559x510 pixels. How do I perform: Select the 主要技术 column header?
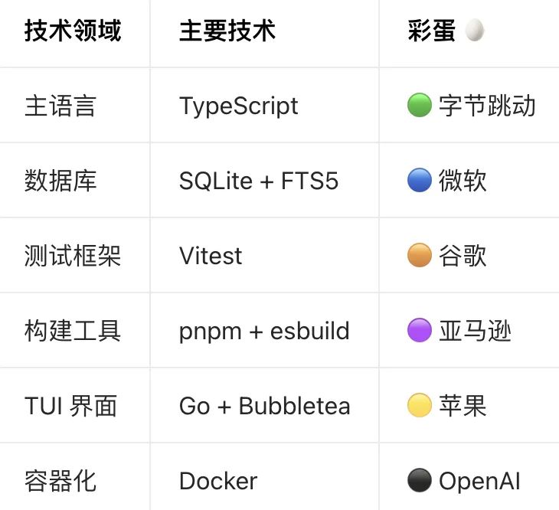[x=227, y=31]
